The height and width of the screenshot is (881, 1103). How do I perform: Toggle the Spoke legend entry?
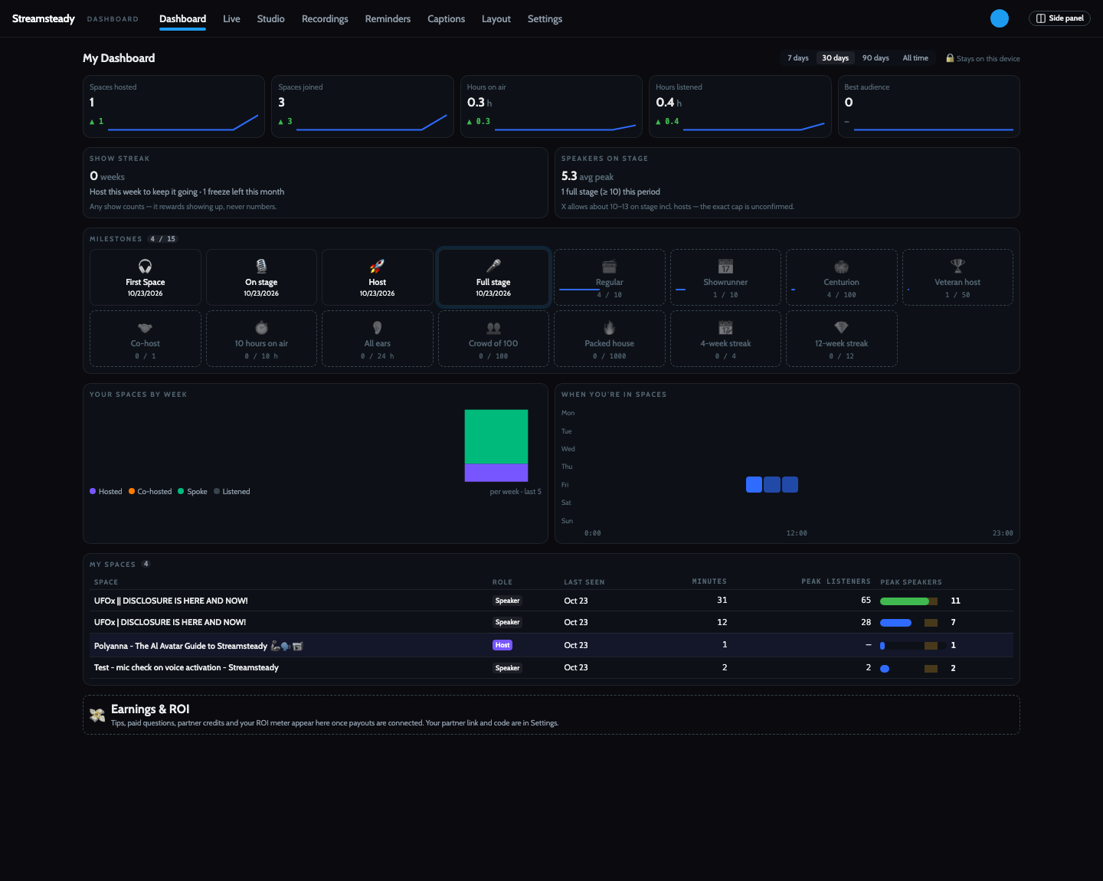192,492
